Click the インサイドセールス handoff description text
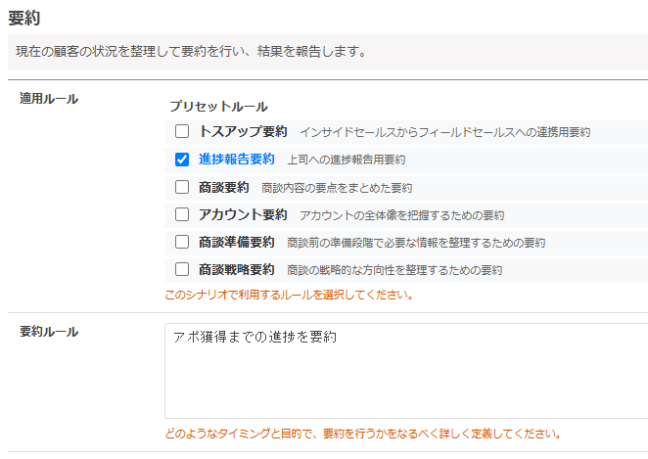The height and width of the screenshot is (459, 648). coord(444,132)
